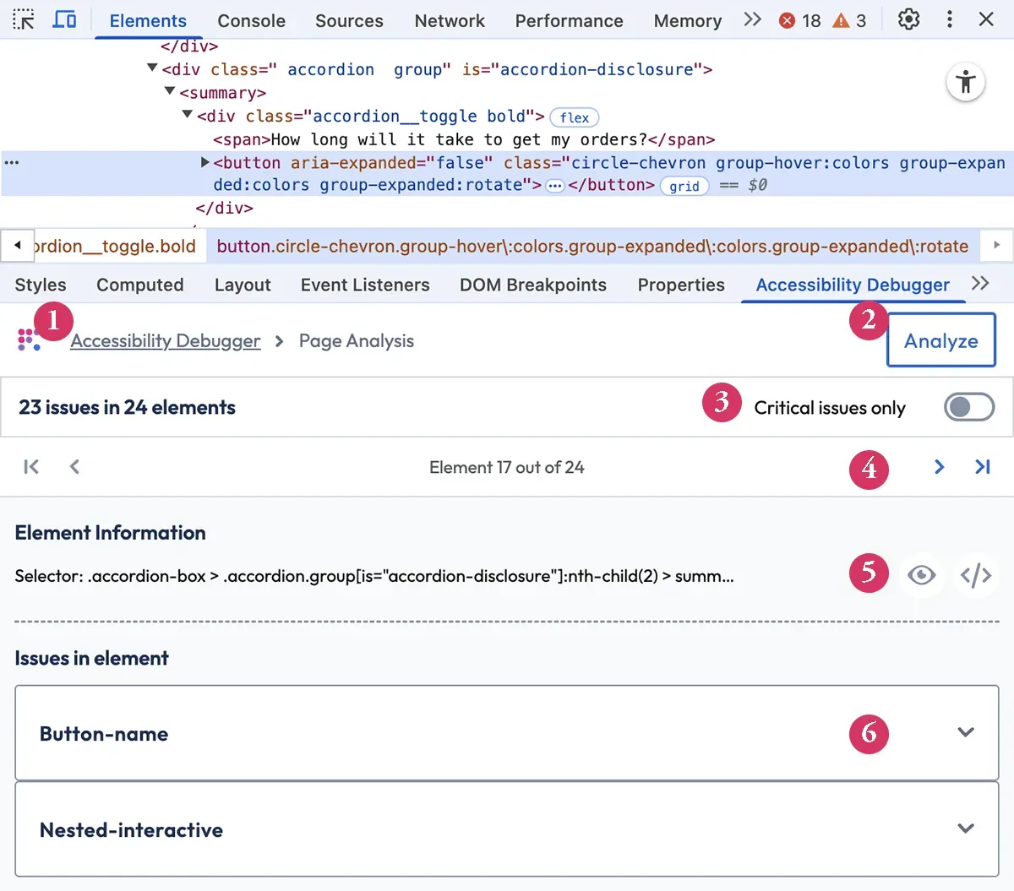The width and height of the screenshot is (1014, 891).
Task: Collapse the summary node
Action: [170, 90]
